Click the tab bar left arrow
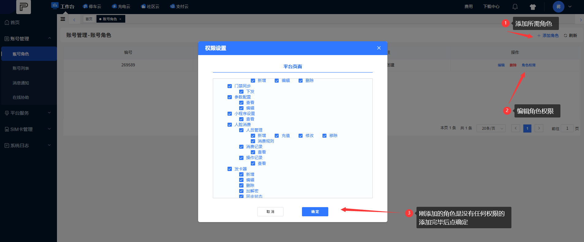The height and width of the screenshot is (242, 584). click(74, 20)
